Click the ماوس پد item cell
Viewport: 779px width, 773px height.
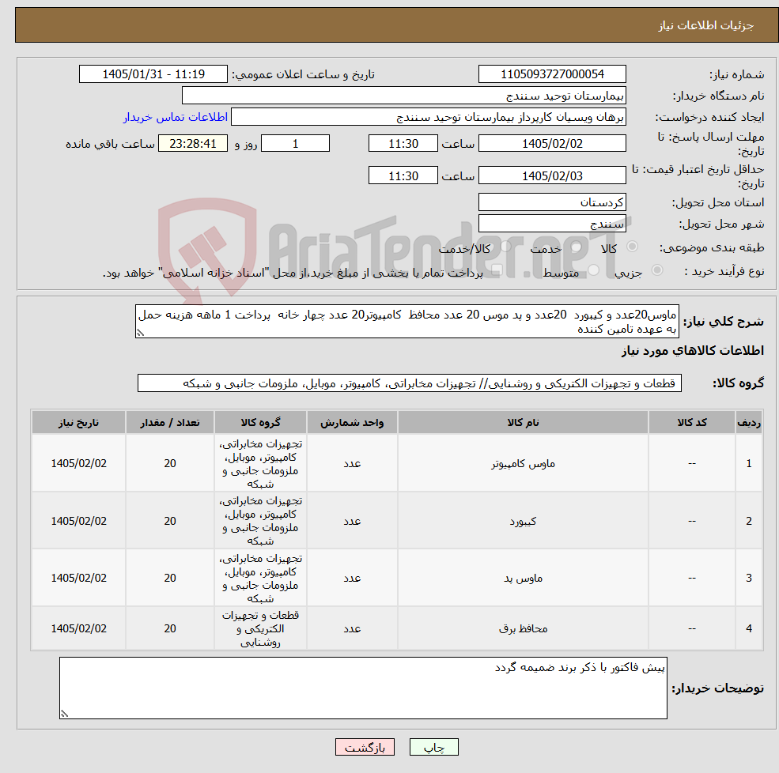pos(523,578)
